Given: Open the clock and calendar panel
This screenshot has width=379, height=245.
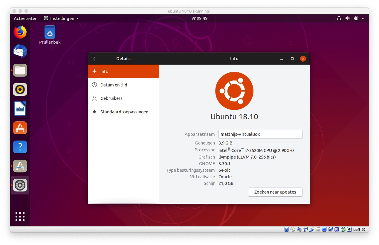Looking at the screenshot, I should (199, 19).
